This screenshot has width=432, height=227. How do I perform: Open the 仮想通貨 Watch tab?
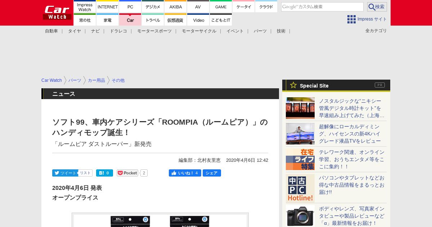tap(176, 20)
